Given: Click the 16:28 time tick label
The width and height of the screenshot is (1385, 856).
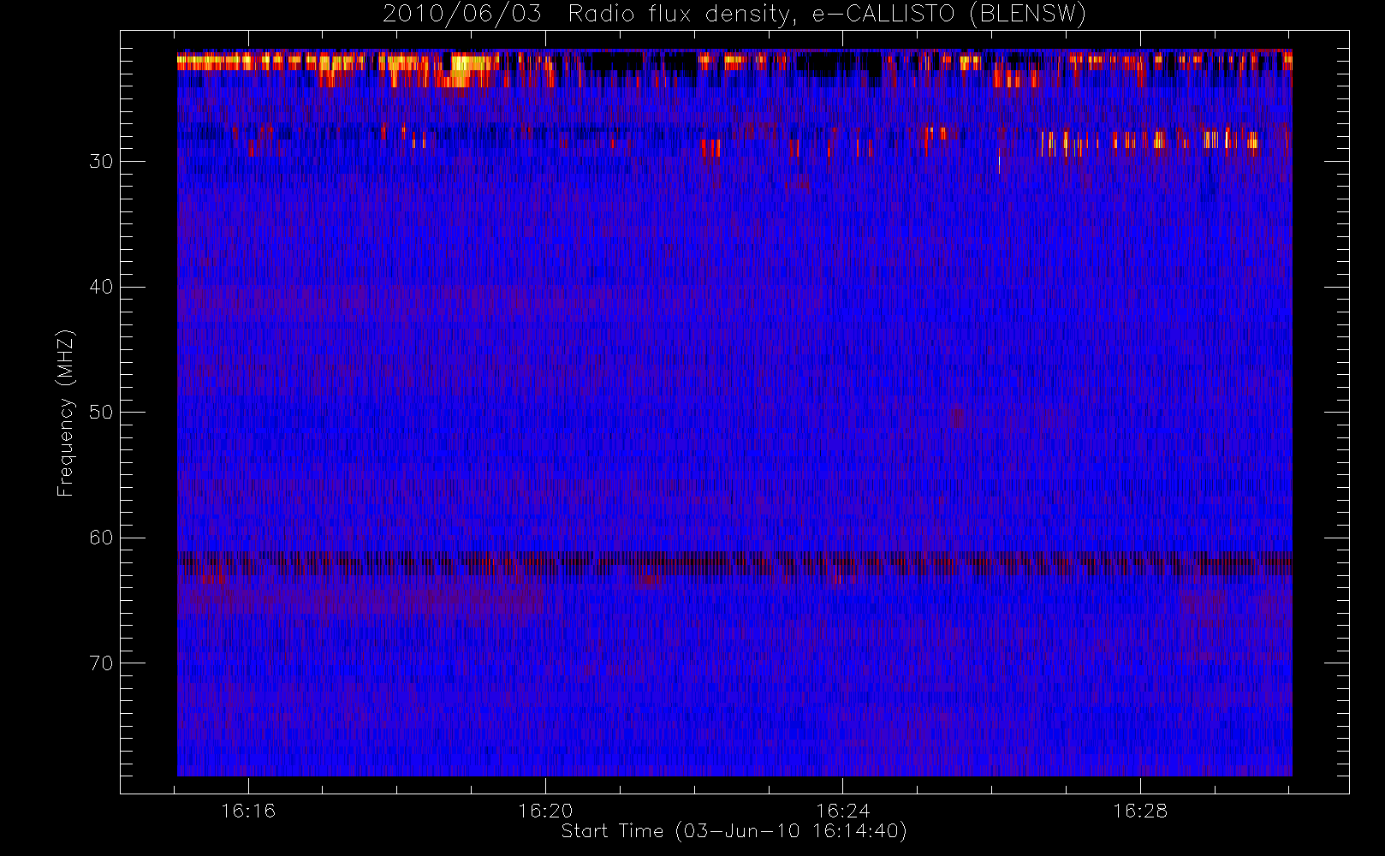Looking at the screenshot, I should coord(1139,811).
